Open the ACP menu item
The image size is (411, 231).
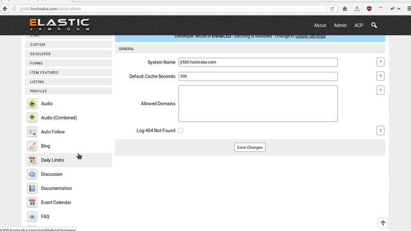[x=358, y=26]
